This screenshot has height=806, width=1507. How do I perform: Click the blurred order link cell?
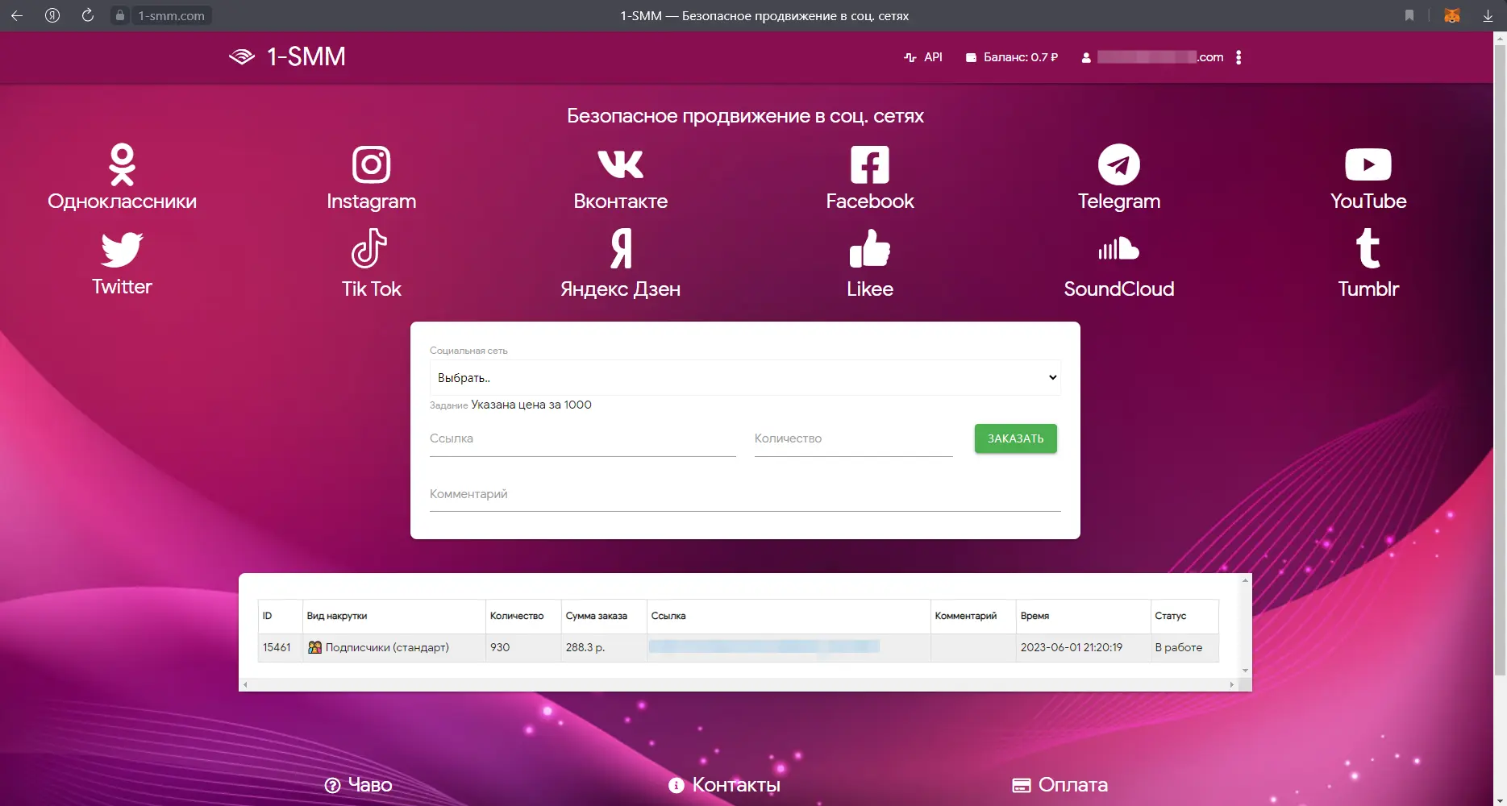click(x=789, y=647)
